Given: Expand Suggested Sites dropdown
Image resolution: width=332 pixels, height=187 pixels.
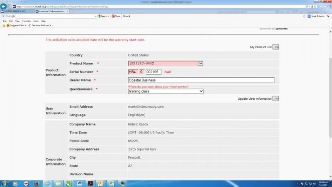Looking at the screenshot, I should pos(26,25).
